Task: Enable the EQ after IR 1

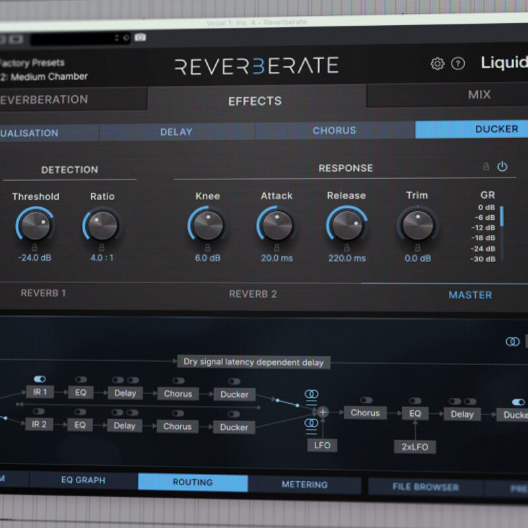Action: (81, 379)
